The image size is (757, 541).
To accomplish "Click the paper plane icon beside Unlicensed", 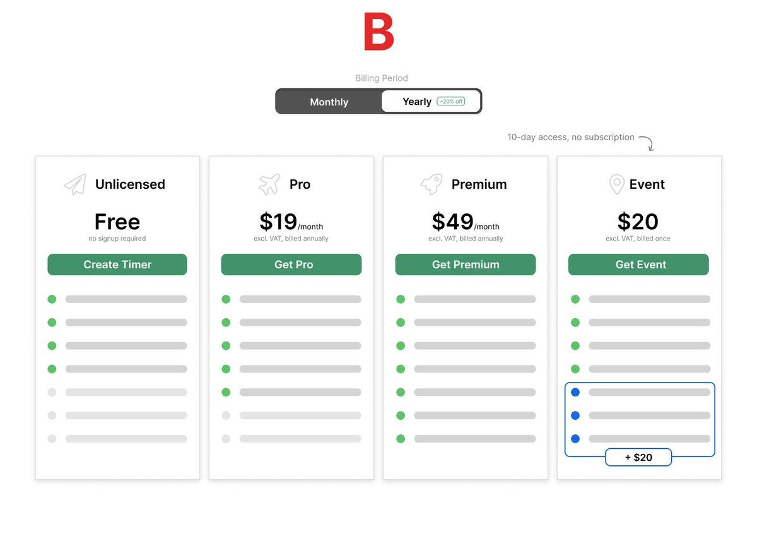I will click(75, 184).
